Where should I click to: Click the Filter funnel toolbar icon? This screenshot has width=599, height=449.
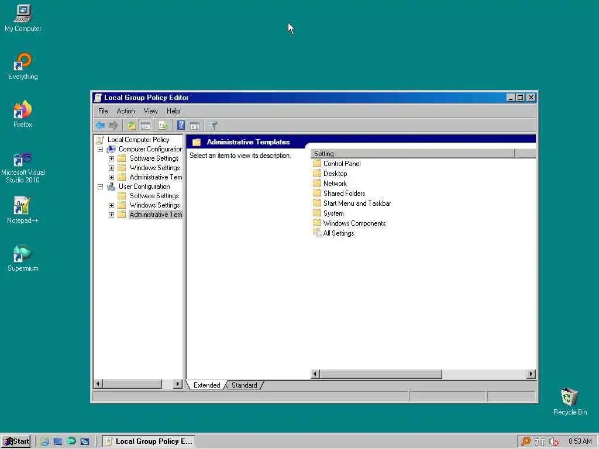[213, 125]
